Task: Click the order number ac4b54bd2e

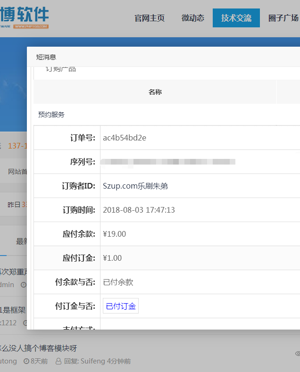Action: 125,138
